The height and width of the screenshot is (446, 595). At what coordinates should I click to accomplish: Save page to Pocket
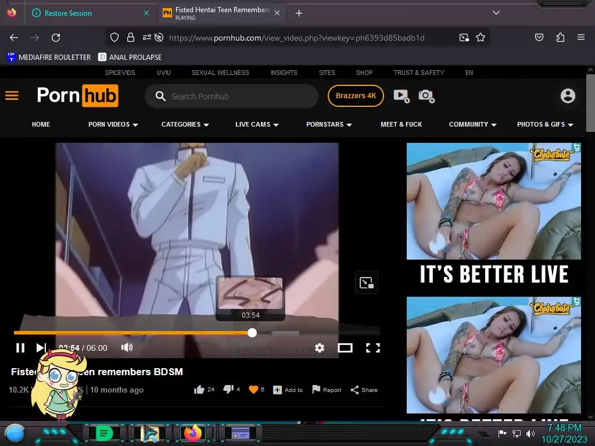click(539, 38)
